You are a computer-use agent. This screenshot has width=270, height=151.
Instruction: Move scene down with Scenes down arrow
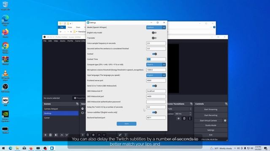(x=67, y=135)
